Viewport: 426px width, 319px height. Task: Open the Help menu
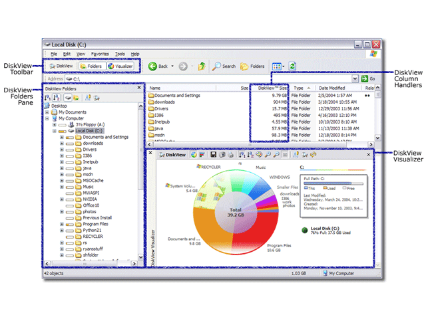pyautogui.click(x=135, y=54)
